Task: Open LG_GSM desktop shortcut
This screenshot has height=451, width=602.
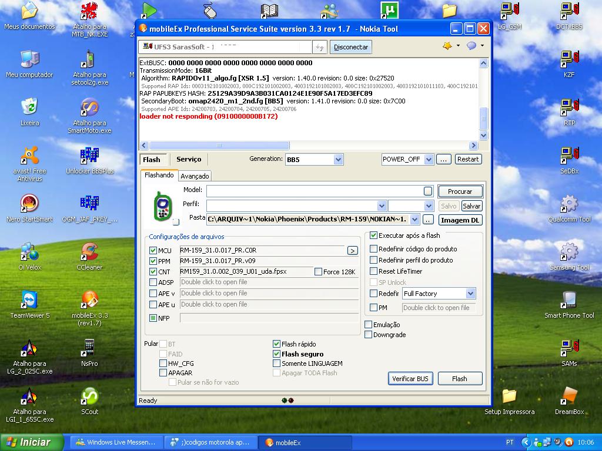Action: pos(510,15)
